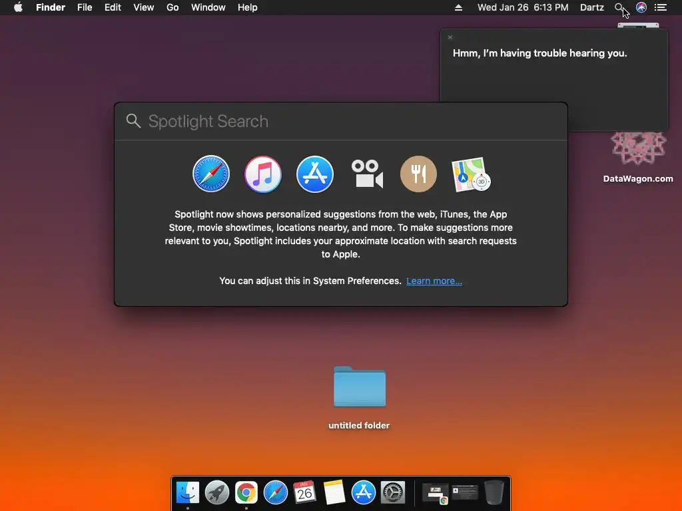
Task: Open System Preferences from the Dock
Action: pos(393,492)
